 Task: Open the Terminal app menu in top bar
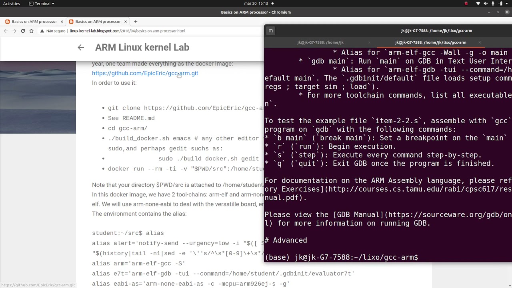pyautogui.click(x=42, y=4)
